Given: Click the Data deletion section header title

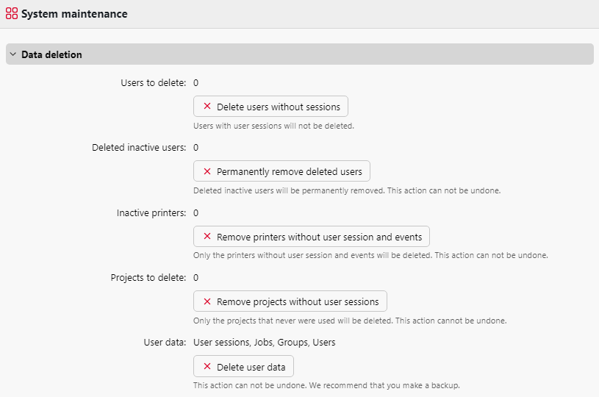Looking at the screenshot, I should tap(51, 54).
